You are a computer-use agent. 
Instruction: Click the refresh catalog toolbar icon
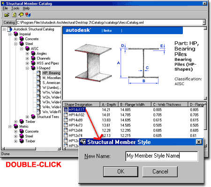point(14,15)
